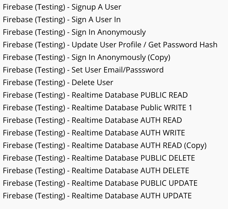Select the Sign A User In entry

[62, 20]
